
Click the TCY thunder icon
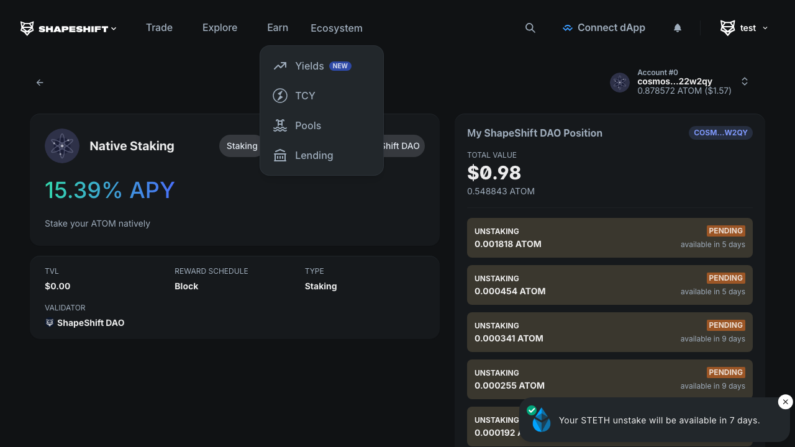279,96
